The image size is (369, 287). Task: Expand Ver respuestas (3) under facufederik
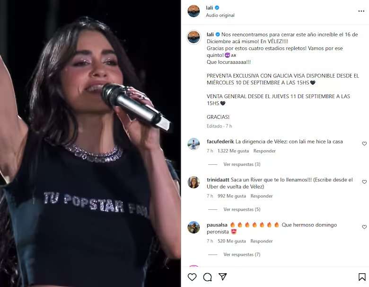(x=242, y=164)
